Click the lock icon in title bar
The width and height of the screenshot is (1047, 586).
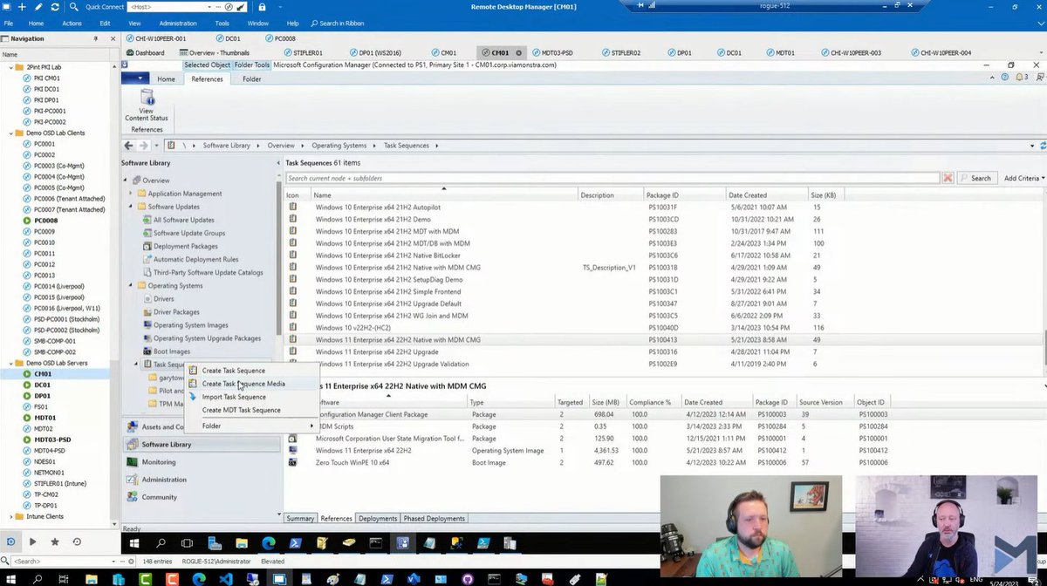coord(263,7)
